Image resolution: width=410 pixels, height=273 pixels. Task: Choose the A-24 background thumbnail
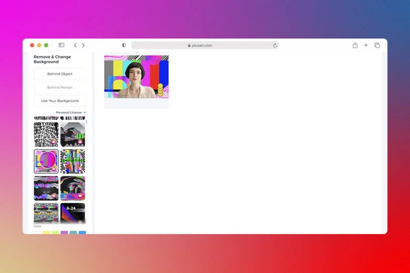pyautogui.click(x=73, y=213)
